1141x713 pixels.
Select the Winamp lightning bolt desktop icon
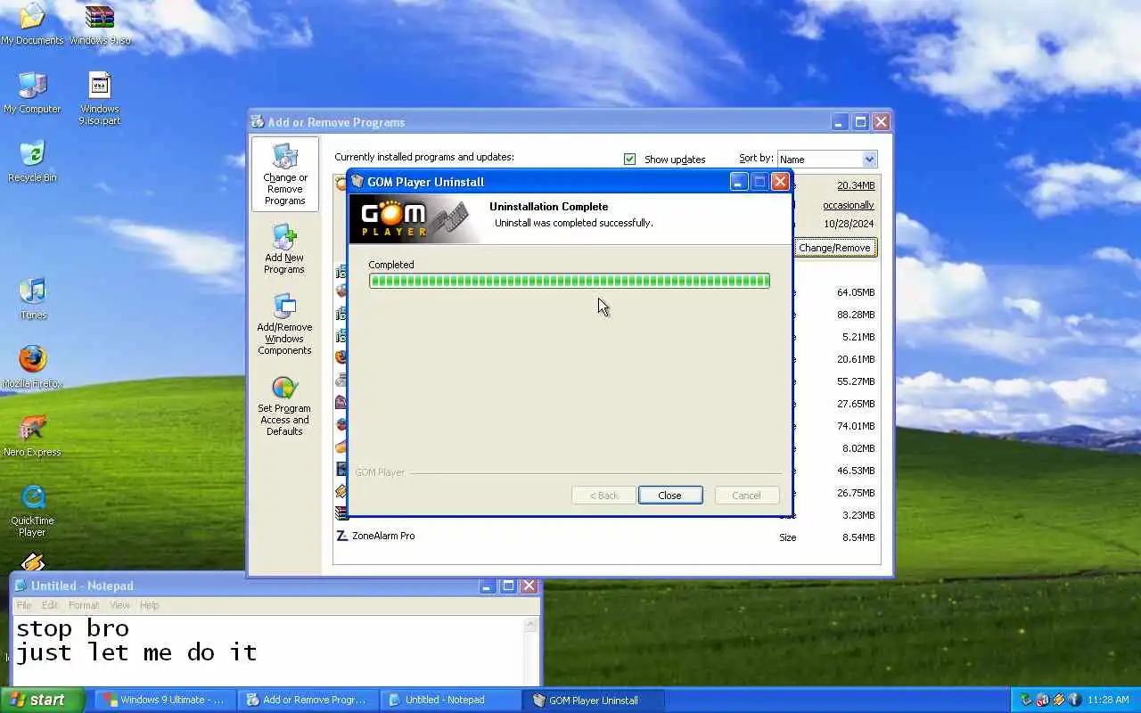32,562
